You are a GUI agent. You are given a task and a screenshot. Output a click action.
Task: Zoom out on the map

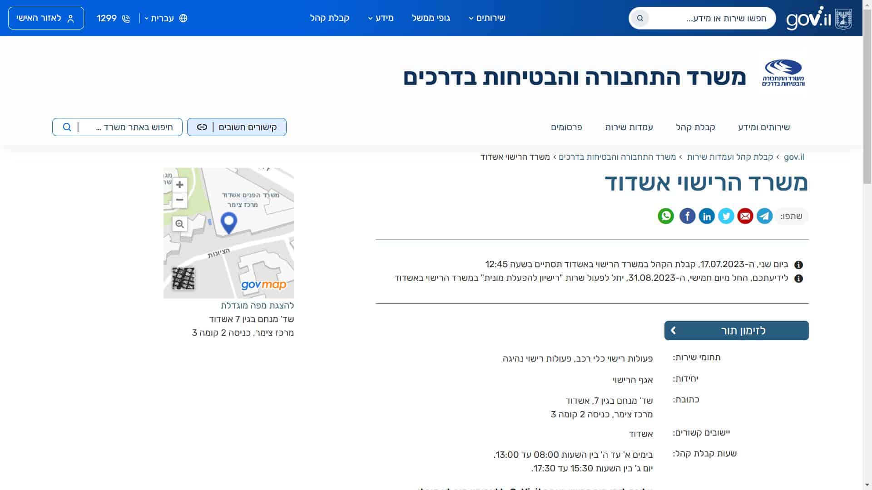180,200
